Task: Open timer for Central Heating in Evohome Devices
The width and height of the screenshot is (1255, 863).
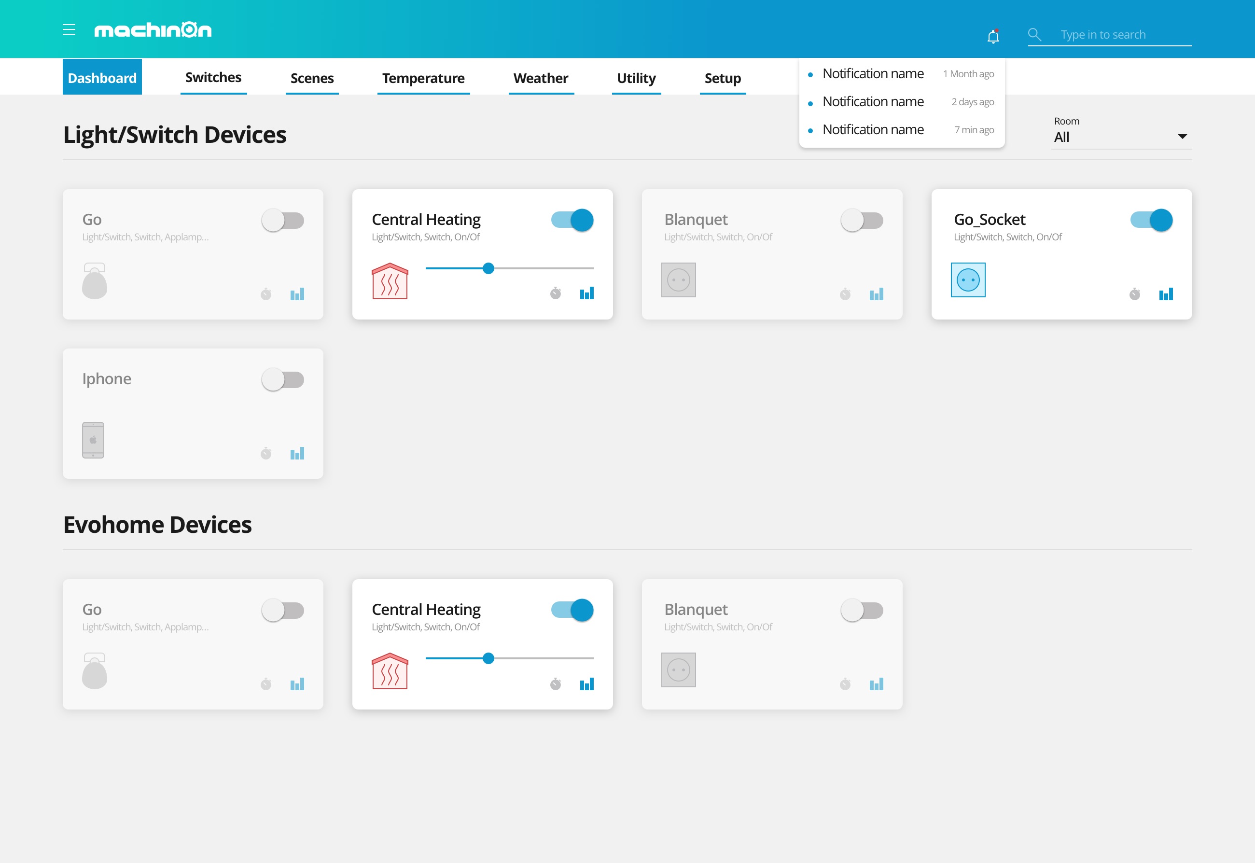Action: point(556,684)
